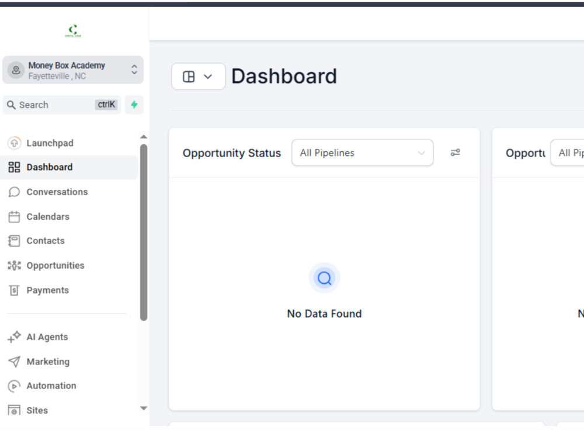Click the "Opportunity Status" widget title
The image size is (584, 438).
(232, 153)
